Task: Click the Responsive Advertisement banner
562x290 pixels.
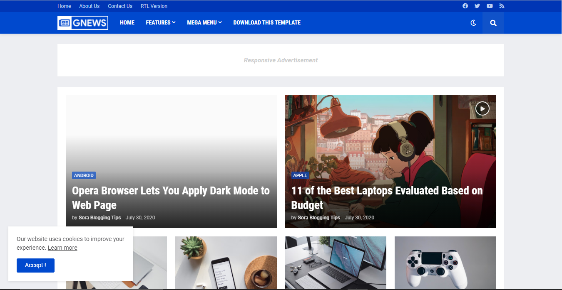Action: pyautogui.click(x=281, y=60)
